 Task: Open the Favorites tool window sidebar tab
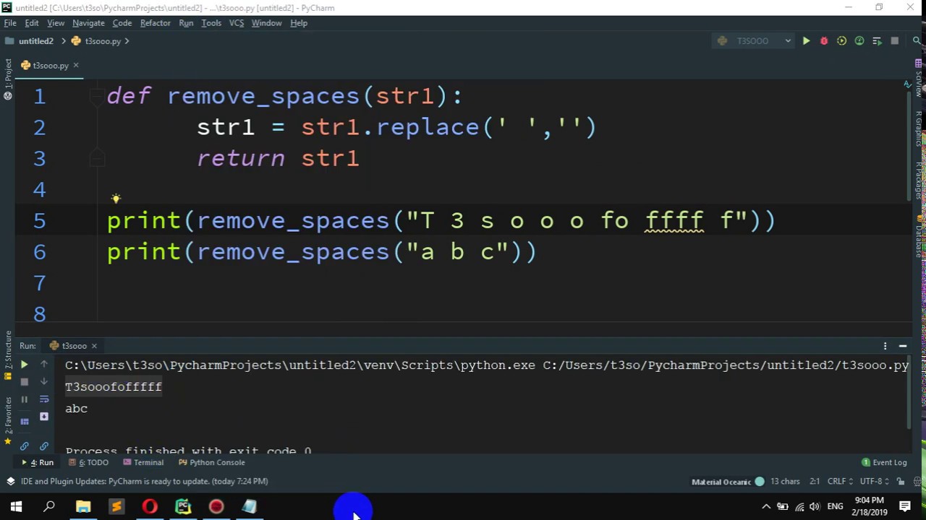8,422
